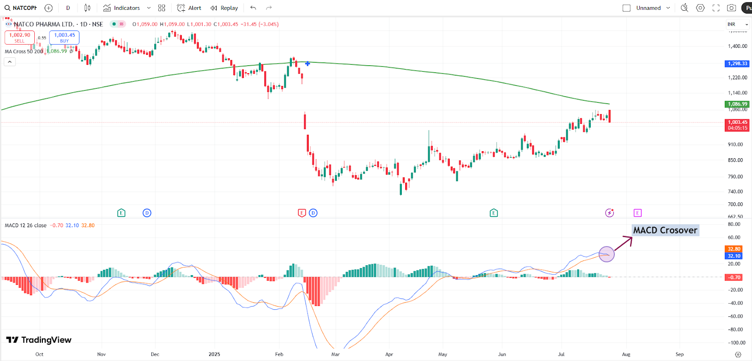752x361 pixels.
Task: Open chart settings hexagon gear icon
Action: 700,8
